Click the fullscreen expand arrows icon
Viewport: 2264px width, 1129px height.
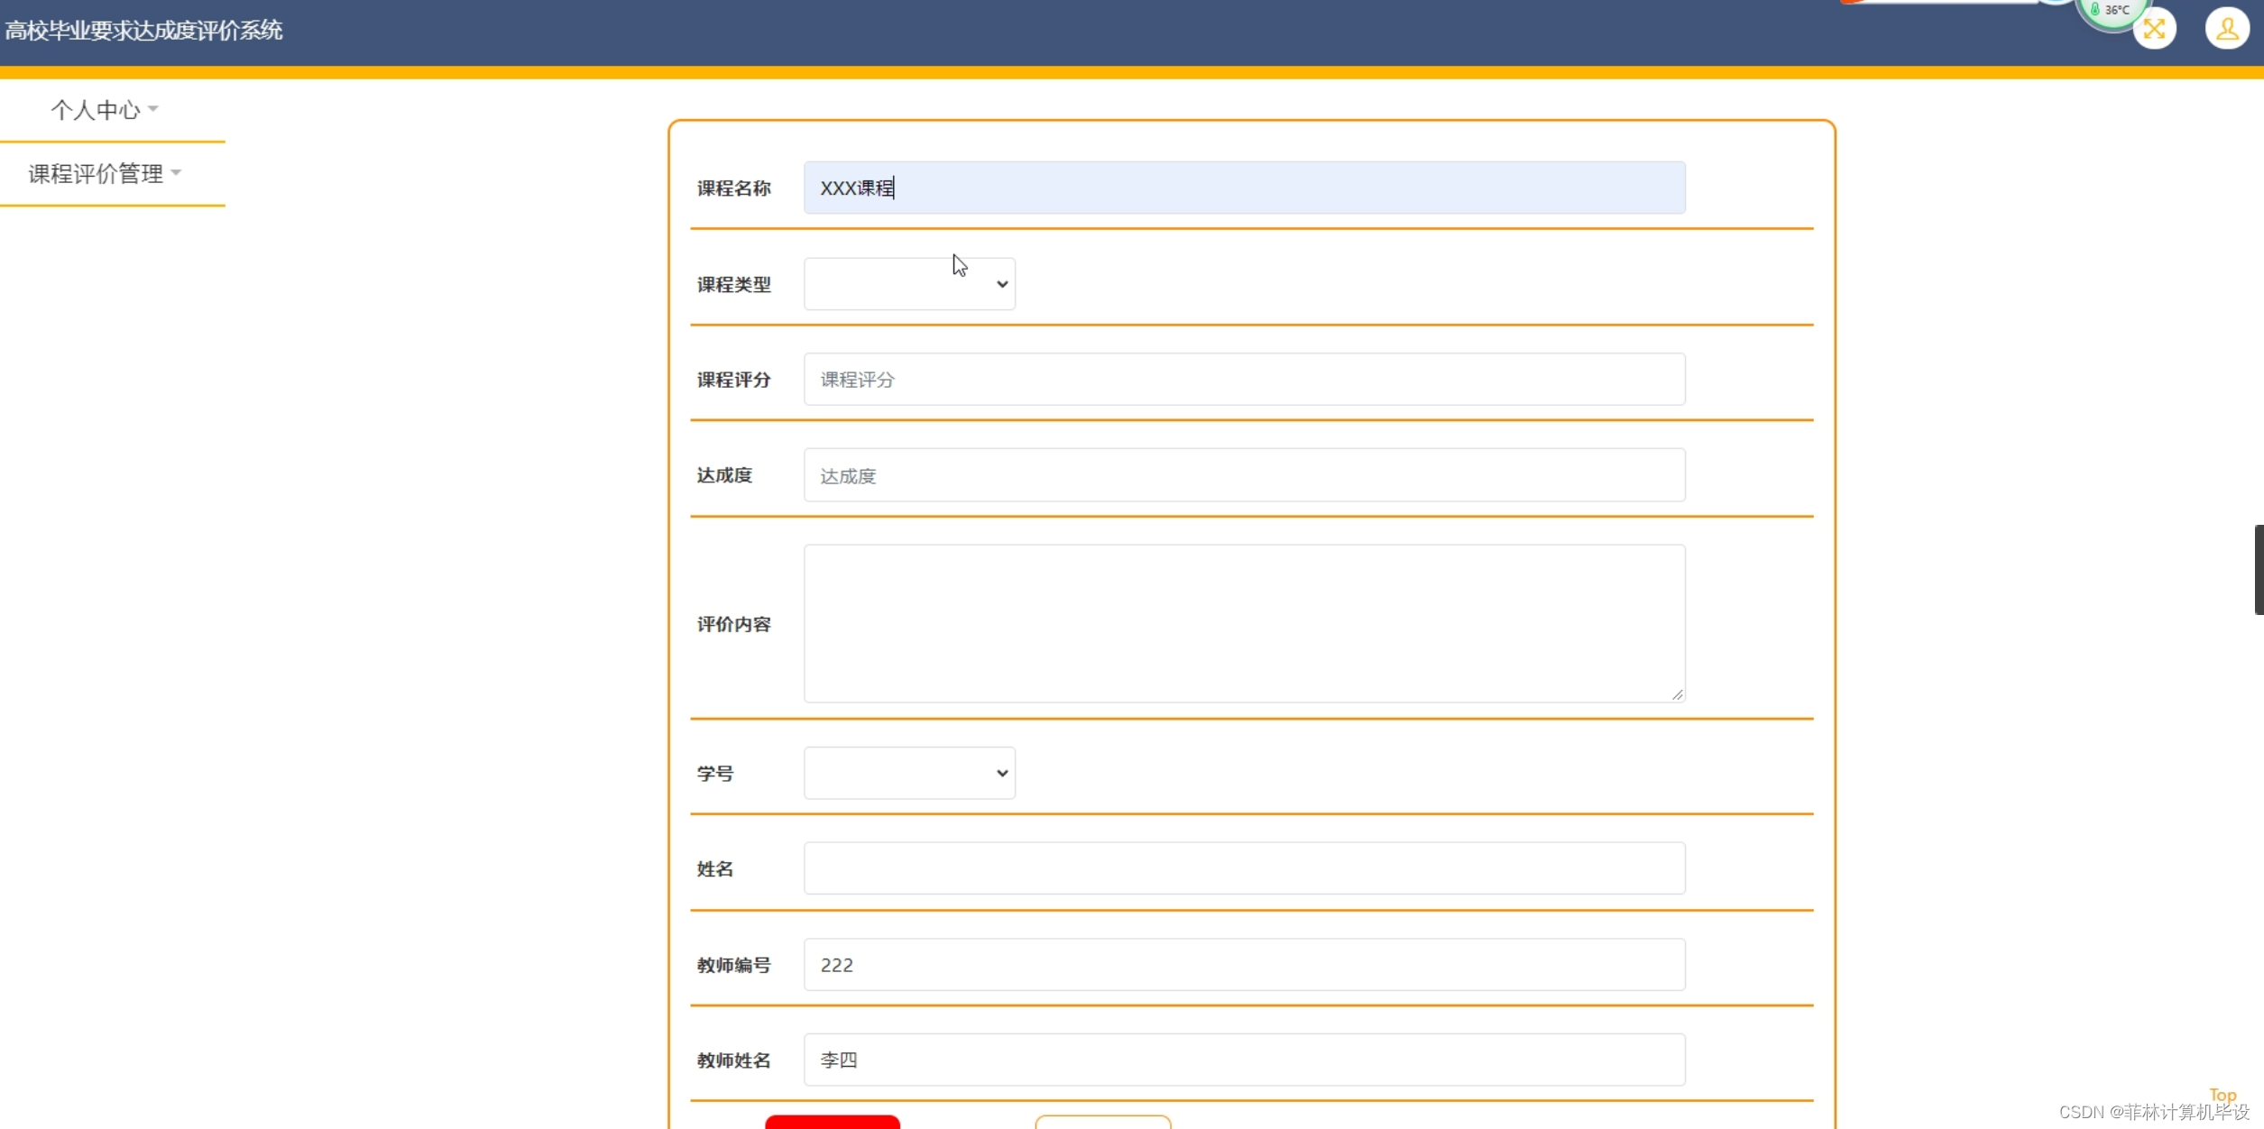[x=2154, y=29]
